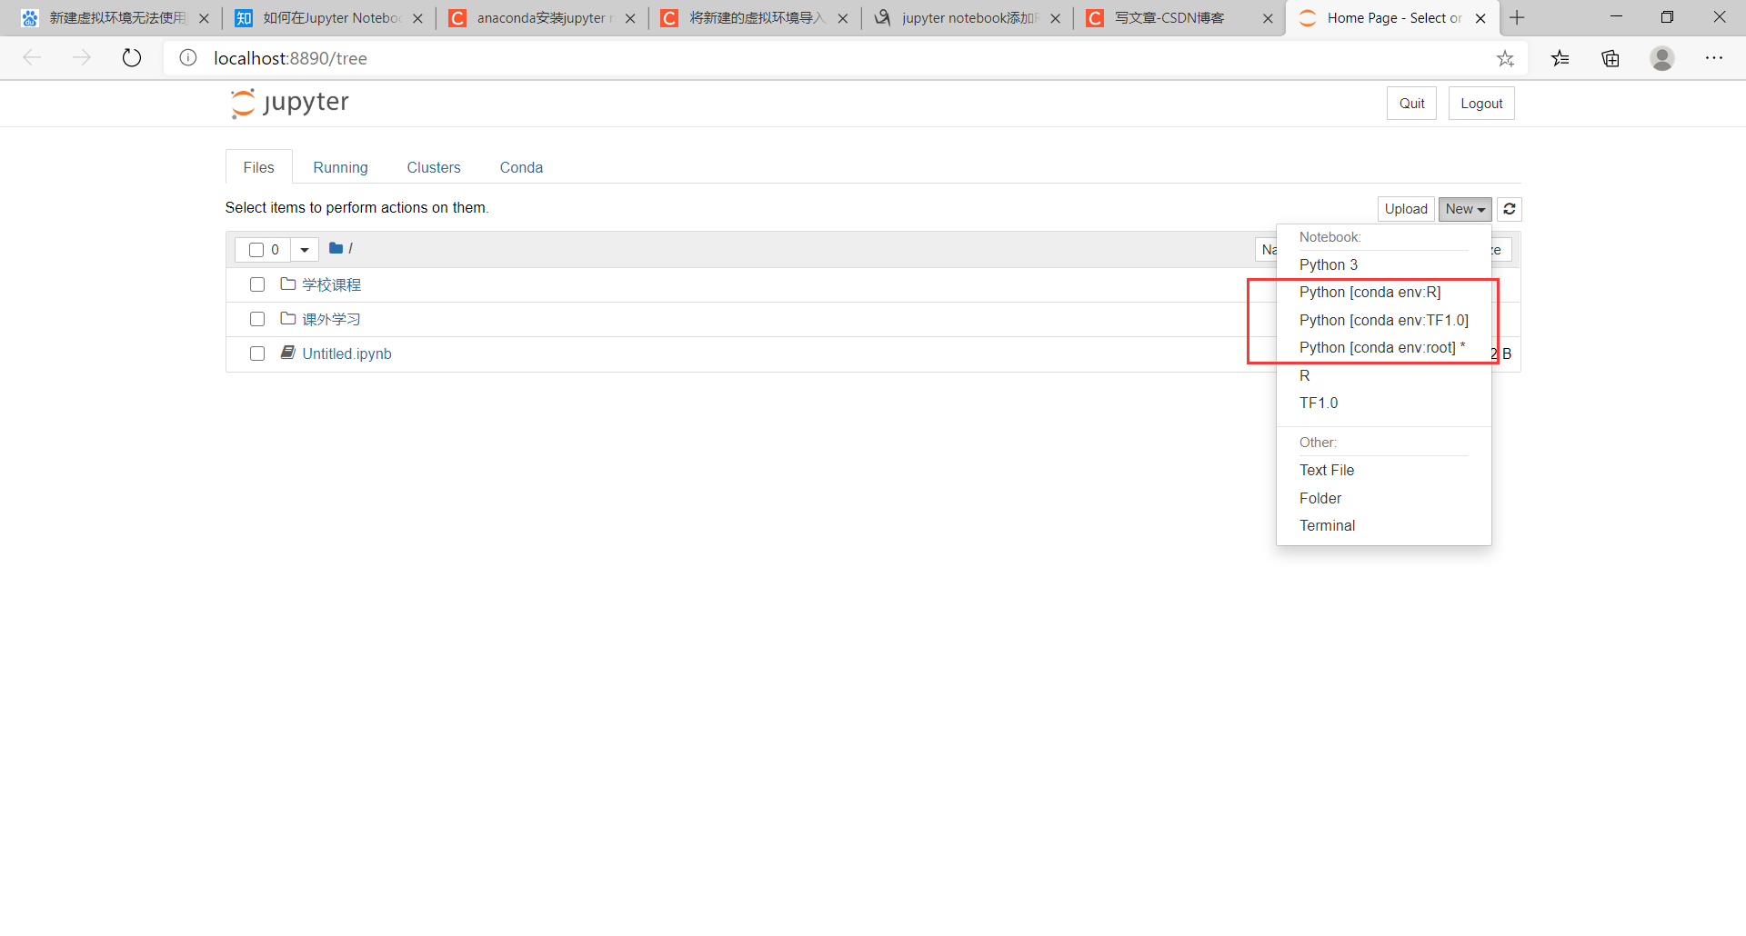Switch to the Conda tab

point(521,167)
